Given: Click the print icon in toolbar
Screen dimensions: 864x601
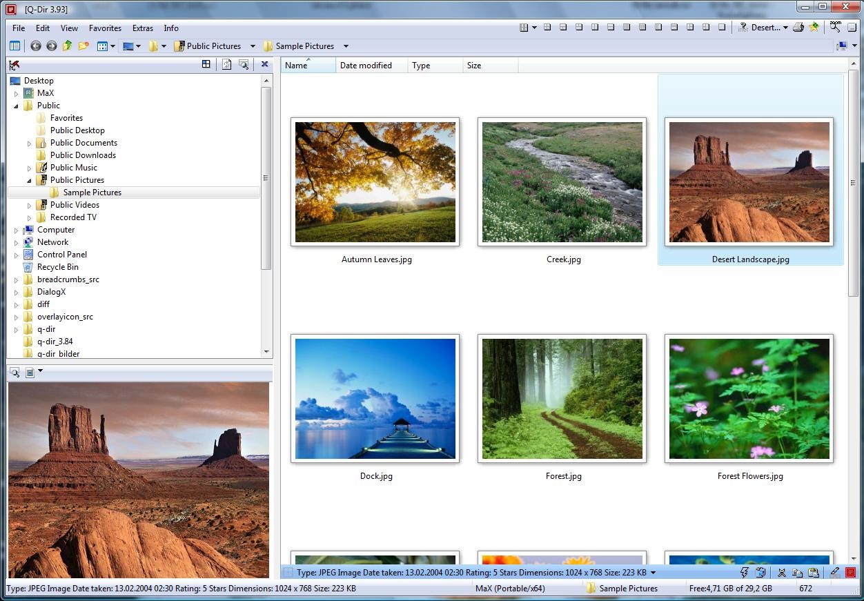Looking at the screenshot, I should coord(798,28).
